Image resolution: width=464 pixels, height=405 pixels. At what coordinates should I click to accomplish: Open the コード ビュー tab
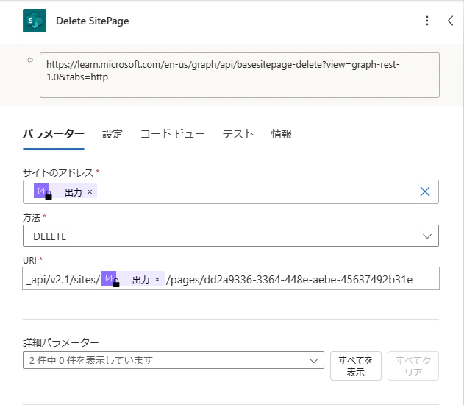coord(172,134)
